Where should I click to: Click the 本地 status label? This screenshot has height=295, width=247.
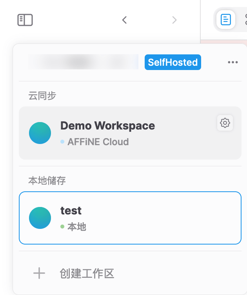coord(77,227)
